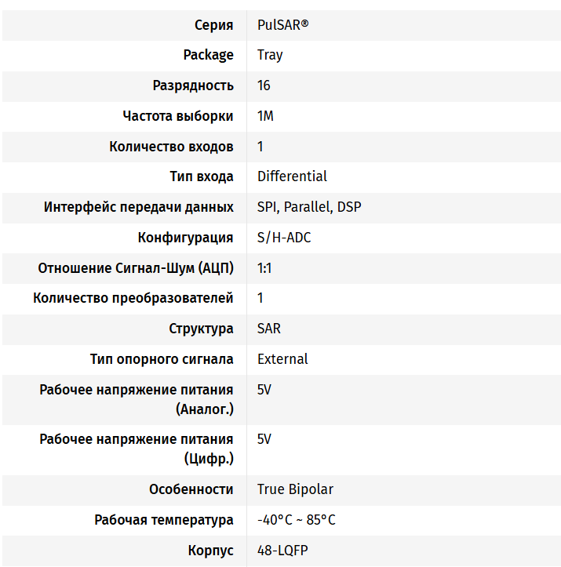Click the analog supply voltage 5V value
The height and width of the screenshot is (567, 561).
click(x=264, y=390)
